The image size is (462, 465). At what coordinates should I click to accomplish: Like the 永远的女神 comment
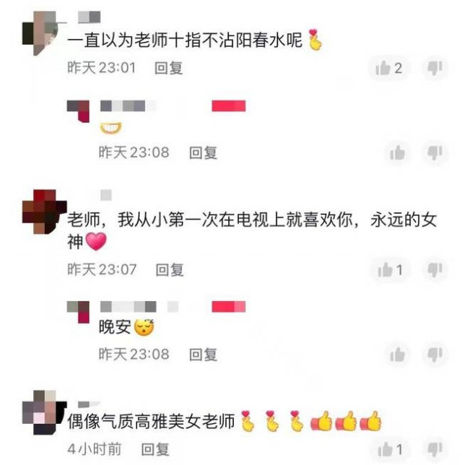click(390, 270)
